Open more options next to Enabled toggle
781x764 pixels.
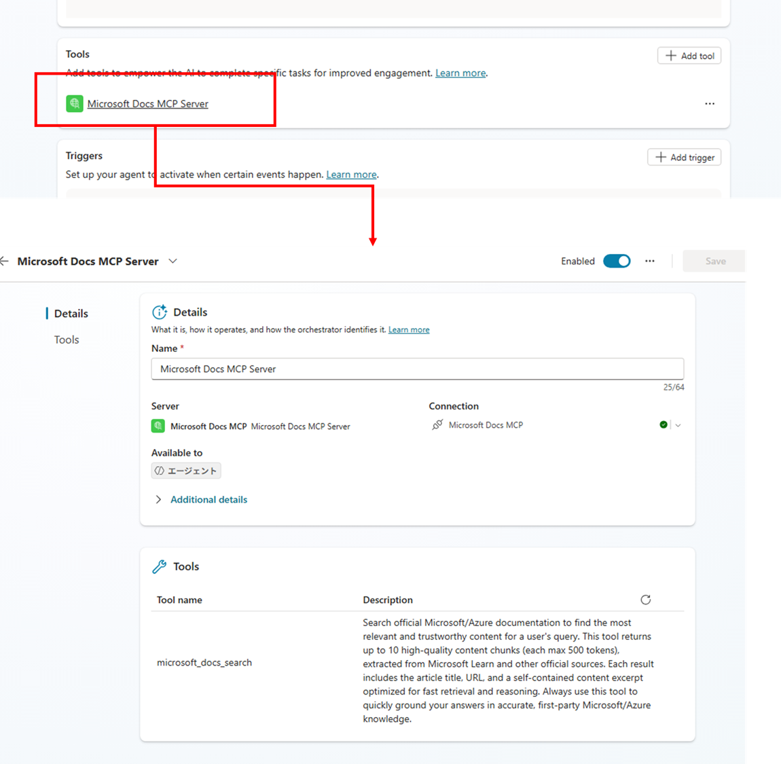pos(649,261)
